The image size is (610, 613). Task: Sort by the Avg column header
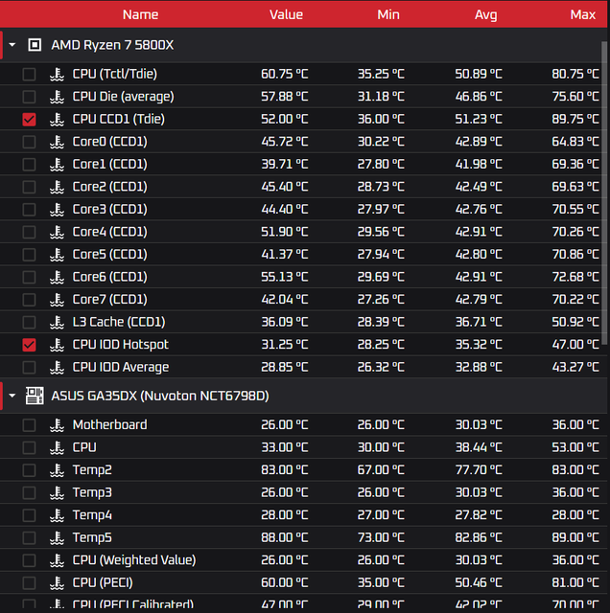coord(486,15)
